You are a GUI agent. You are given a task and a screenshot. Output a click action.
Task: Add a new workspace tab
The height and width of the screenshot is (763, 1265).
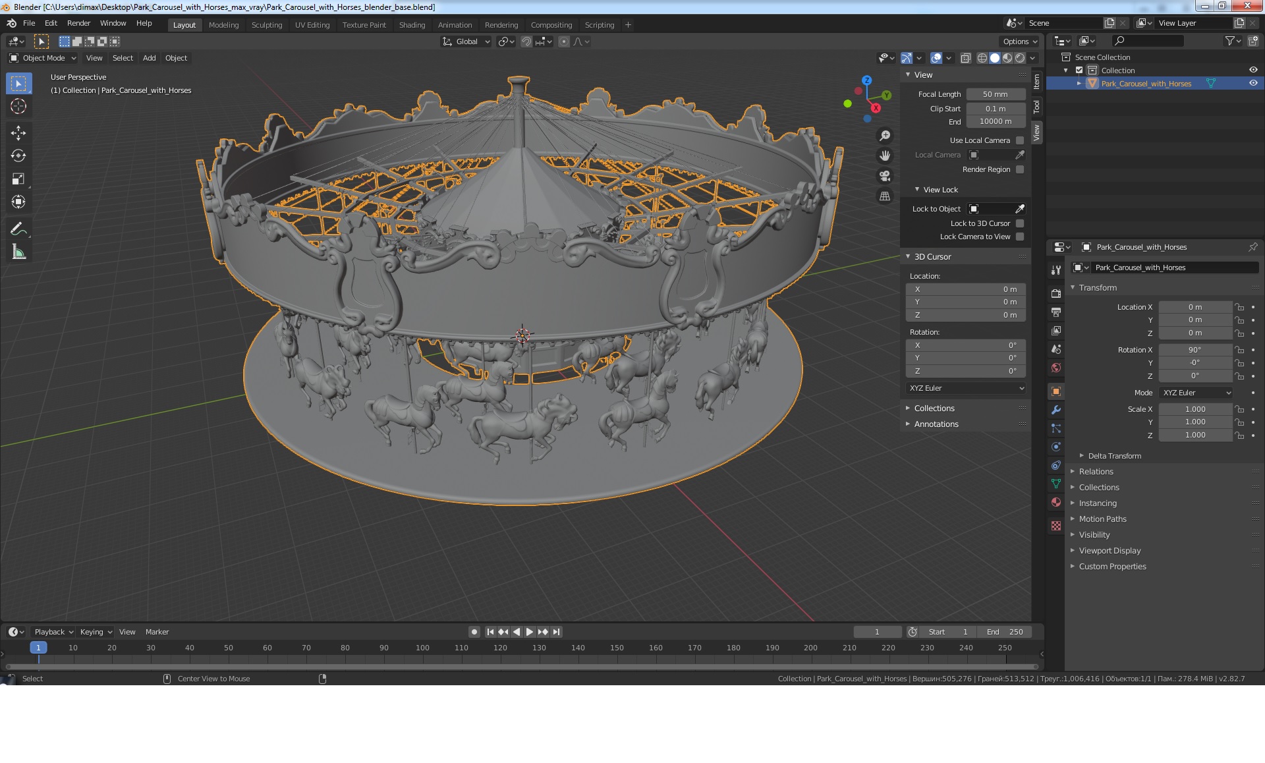(628, 25)
